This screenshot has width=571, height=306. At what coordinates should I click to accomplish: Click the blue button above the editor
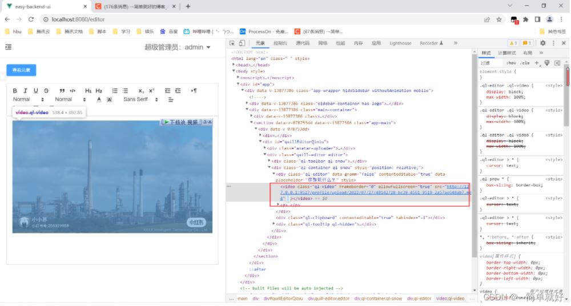[x=21, y=70]
